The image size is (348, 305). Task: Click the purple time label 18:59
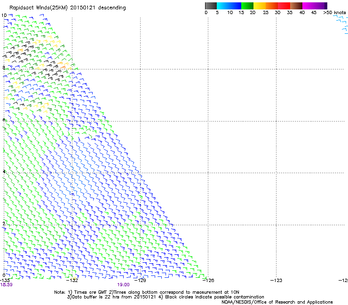(7, 285)
